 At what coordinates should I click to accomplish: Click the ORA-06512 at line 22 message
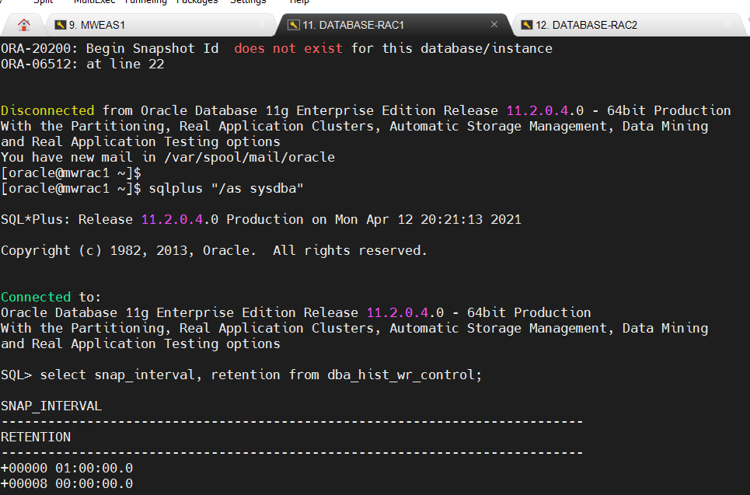click(82, 64)
